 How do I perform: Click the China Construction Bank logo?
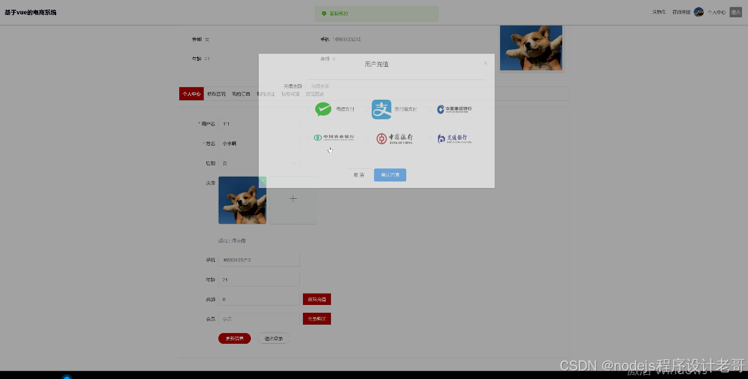tap(454, 109)
